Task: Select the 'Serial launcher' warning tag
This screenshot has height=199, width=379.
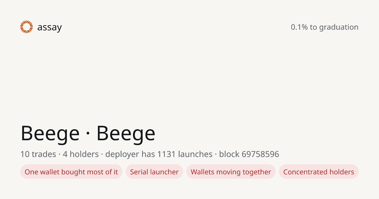Action: tap(154, 172)
